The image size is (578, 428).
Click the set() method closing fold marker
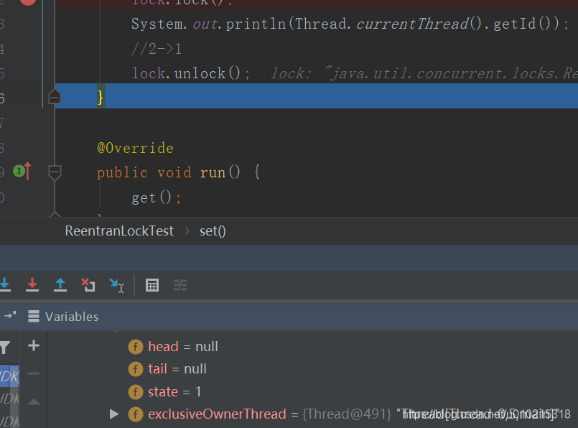(x=55, y=97)
